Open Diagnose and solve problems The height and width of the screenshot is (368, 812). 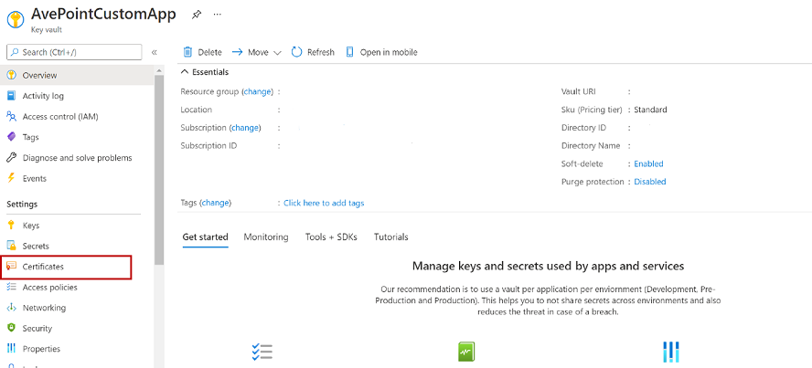click(77, 158)
